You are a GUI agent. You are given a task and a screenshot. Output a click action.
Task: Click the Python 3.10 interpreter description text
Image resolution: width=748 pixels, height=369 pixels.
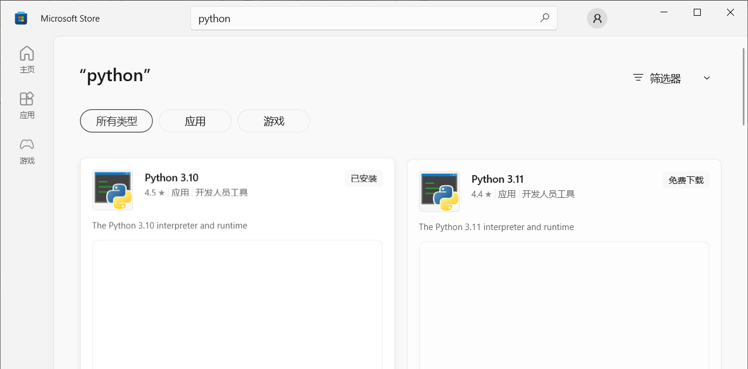tap(170, 225)
